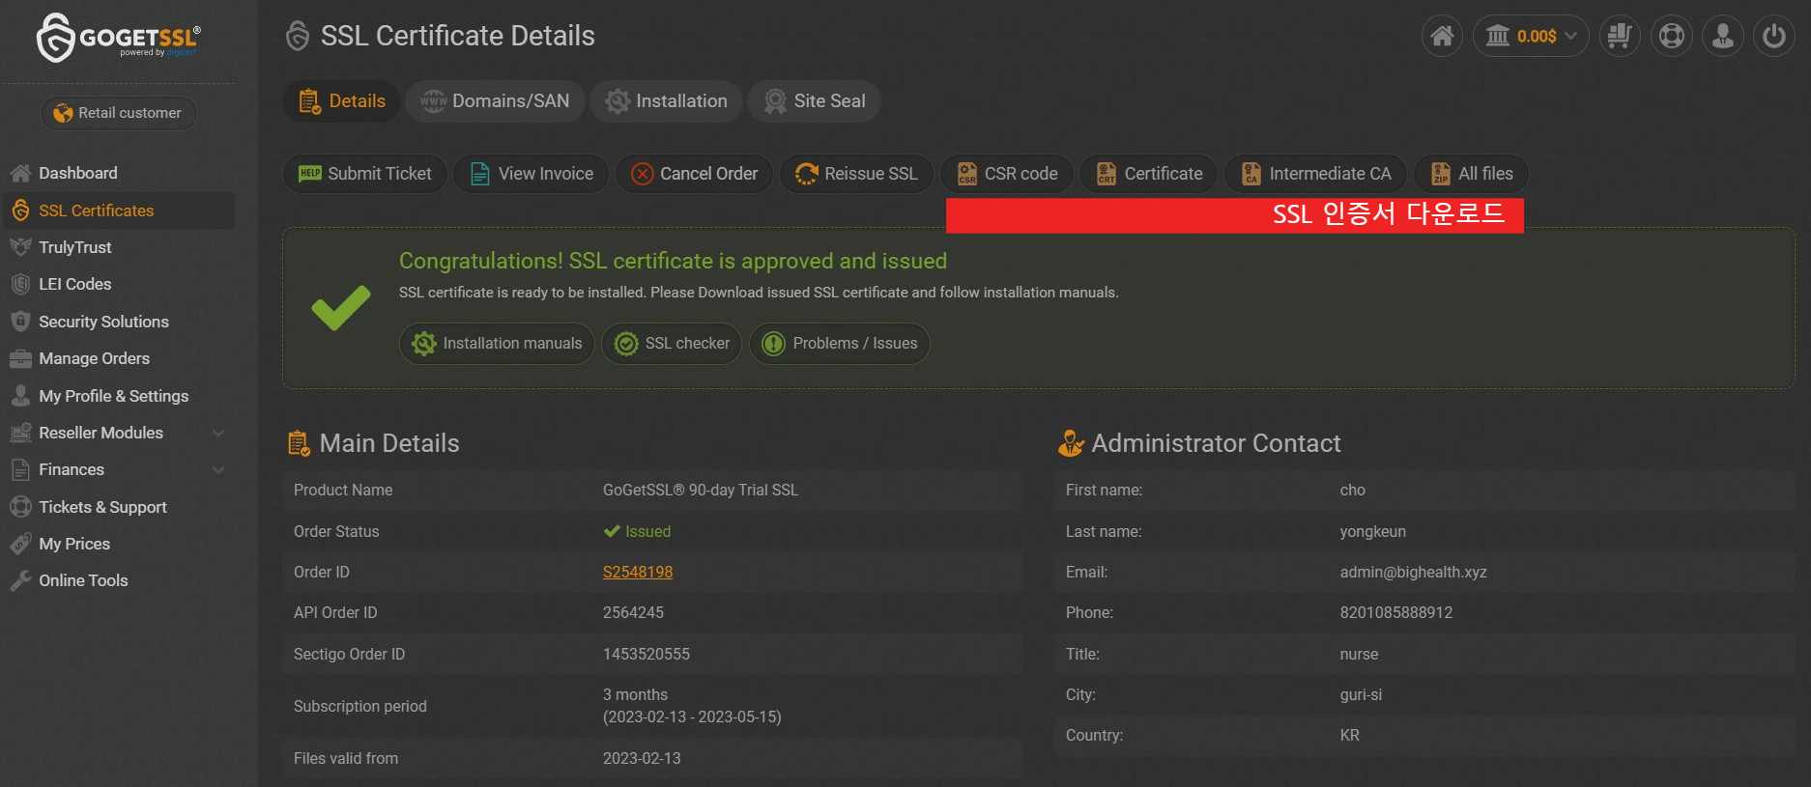Click the power logout icon
Screen dimensions: 1811x787
pos(1774,37)
